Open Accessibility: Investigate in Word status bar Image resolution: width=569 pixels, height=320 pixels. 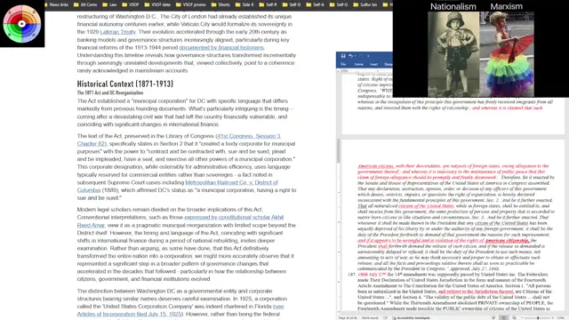[411, 318]
